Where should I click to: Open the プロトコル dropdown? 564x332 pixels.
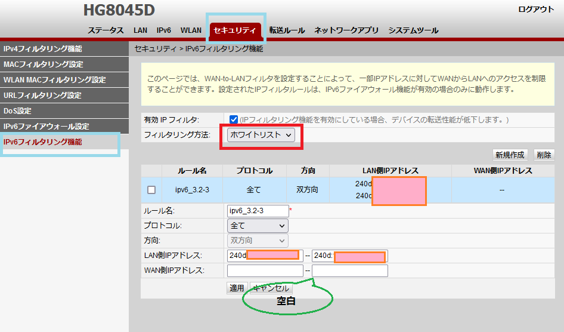click(x=258, y=226)
